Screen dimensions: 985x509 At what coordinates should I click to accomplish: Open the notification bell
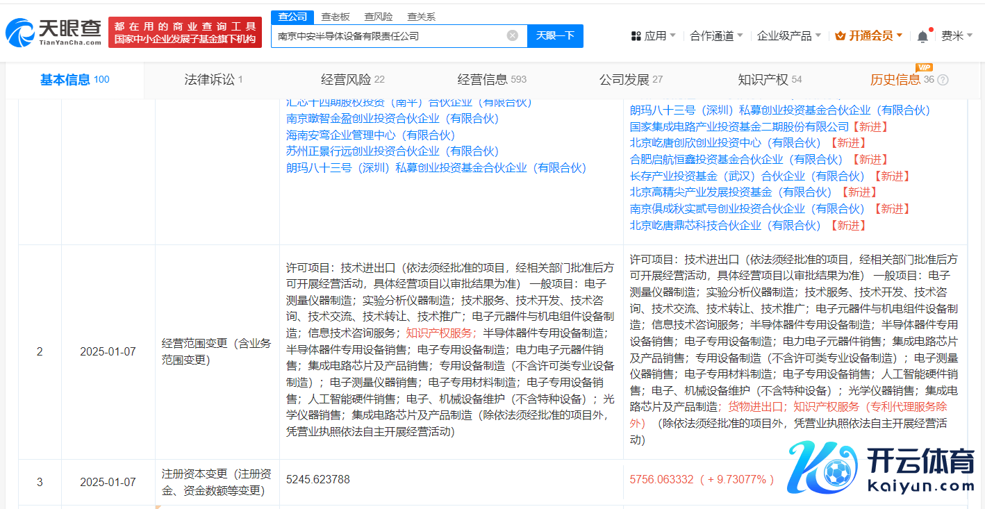pyautogui.click(x=922, y=36)
